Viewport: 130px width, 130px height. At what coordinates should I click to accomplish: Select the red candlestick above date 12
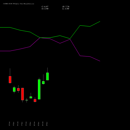10,80
